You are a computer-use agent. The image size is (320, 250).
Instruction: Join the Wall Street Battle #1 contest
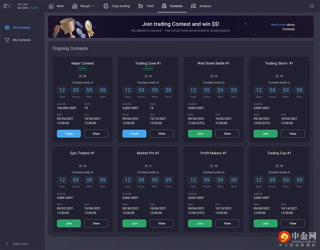coord(200,134)
